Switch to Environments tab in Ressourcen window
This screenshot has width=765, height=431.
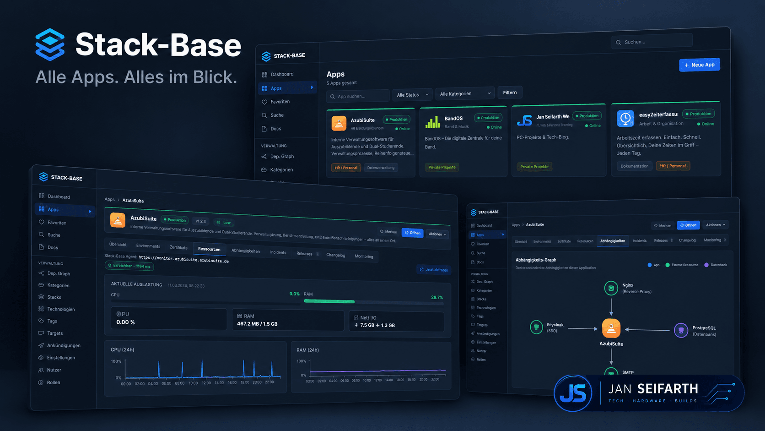(148, 246)
